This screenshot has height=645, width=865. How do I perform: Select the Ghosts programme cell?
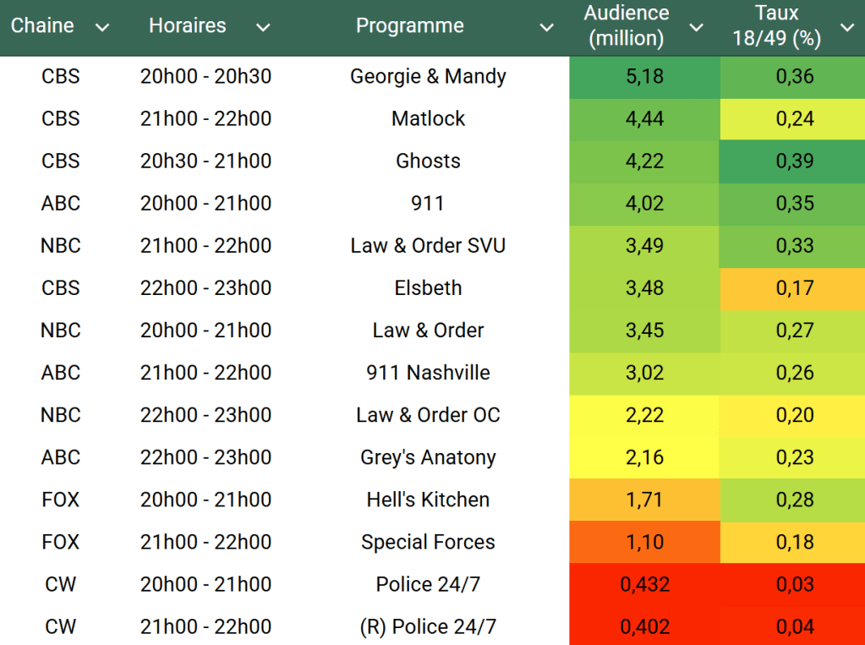428,161
